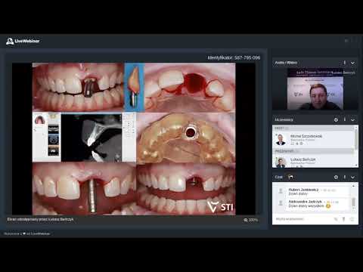Click the 100% zoom control

coord(251,220)
